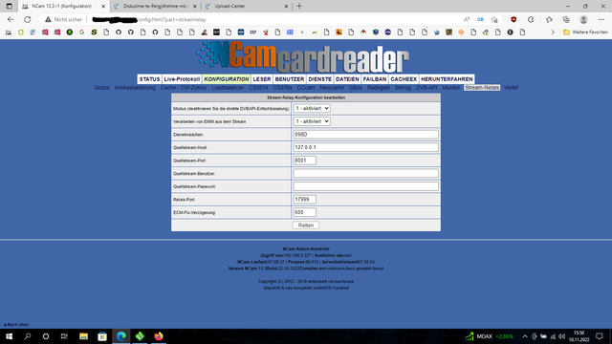
Task: Click the Quellstream-Host input field
Action: click(365, 147)
